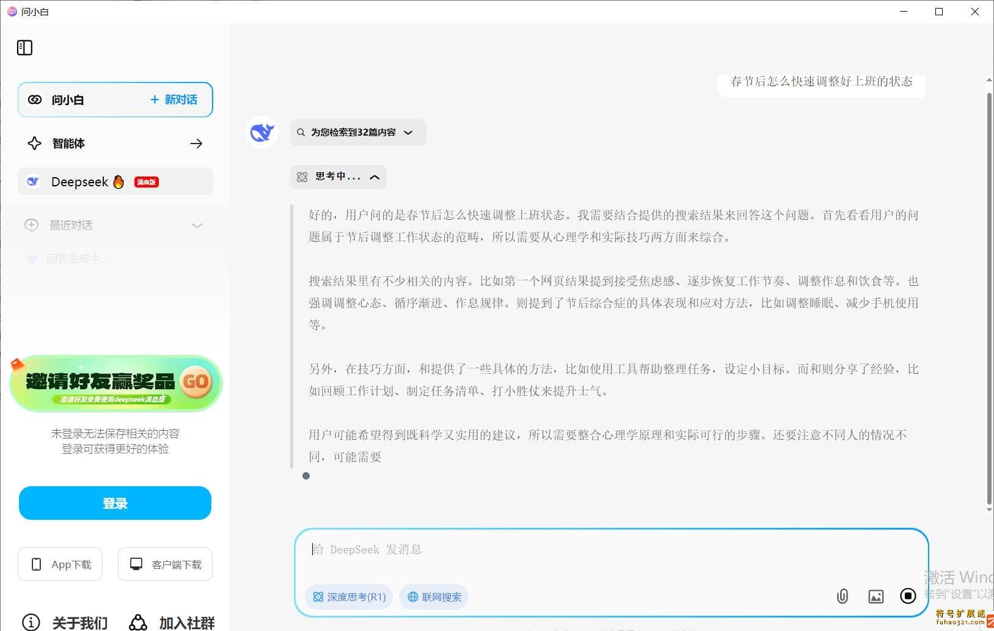Stop generation with the stop button
994x631 pixels.
click(x=908, y=596)
